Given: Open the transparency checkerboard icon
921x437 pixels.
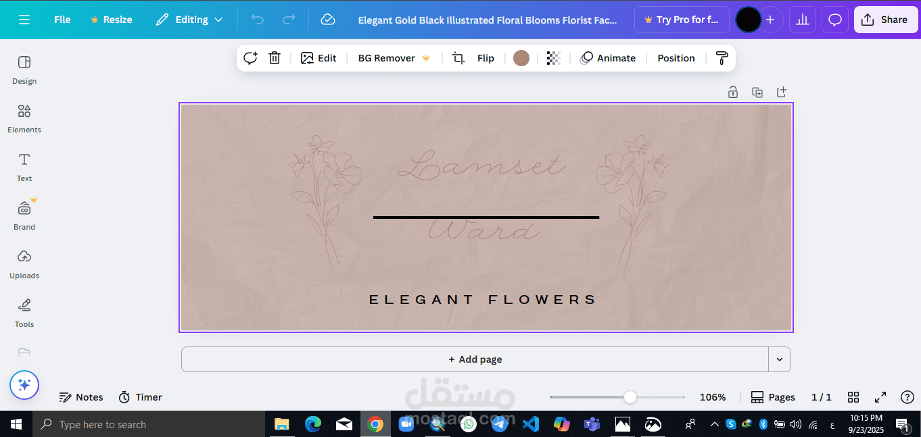Looking at the screenshot, I should [554, 58].
